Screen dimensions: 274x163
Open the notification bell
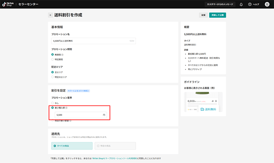[241, 4]
